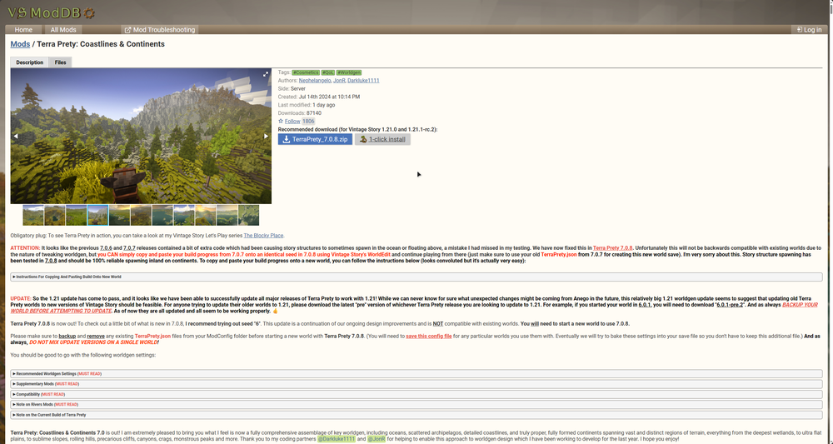
Task: Open the 7.0.8 tested-in link
Action: click(x=51, y=261)
